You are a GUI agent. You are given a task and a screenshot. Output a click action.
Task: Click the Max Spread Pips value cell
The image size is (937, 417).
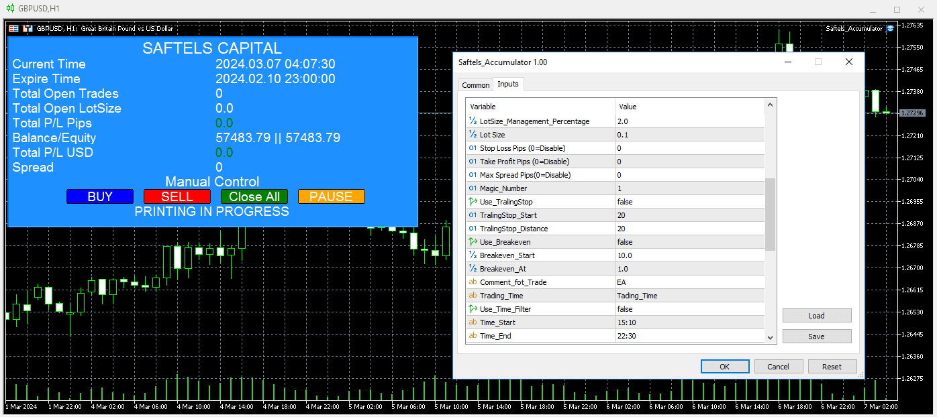point(689,175)
